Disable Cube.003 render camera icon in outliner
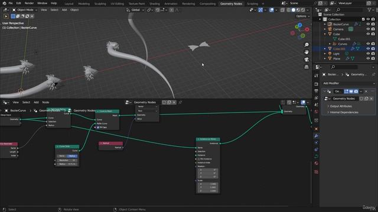The height and width of the screenshot is (212, 378). (x=373, y=48)
